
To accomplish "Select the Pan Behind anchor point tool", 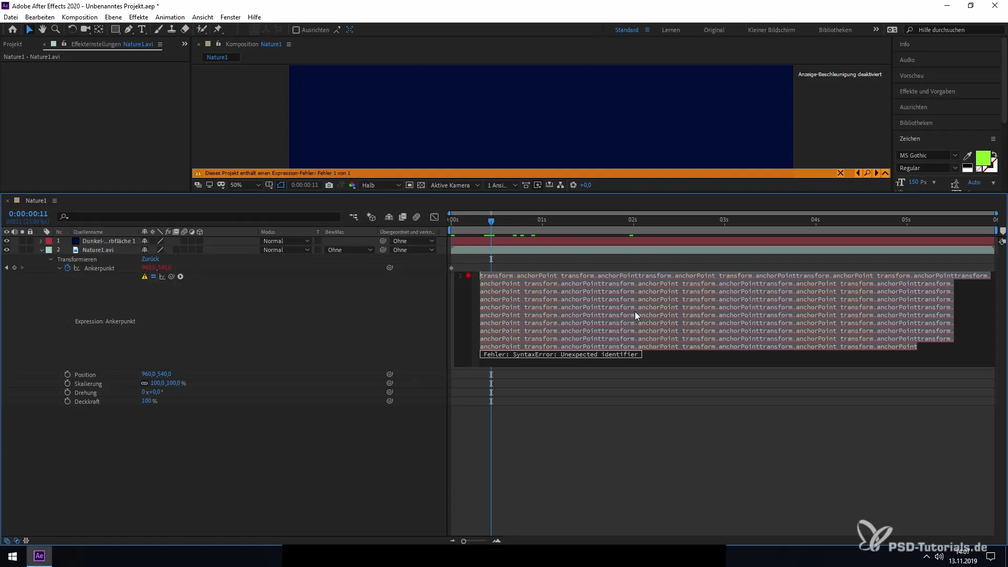I will [99, 30].
